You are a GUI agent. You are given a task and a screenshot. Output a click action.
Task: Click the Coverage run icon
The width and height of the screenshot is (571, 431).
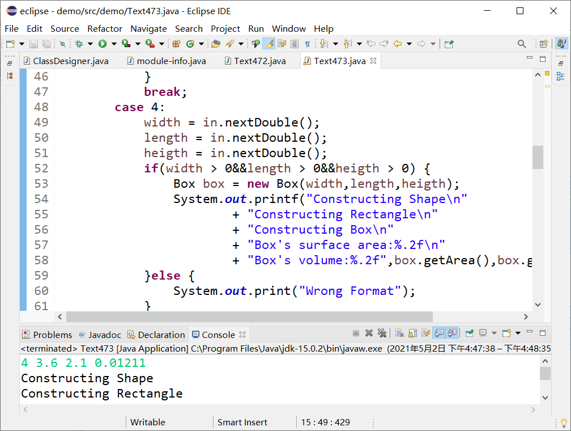pyautogui.click(x=126, y=44)
